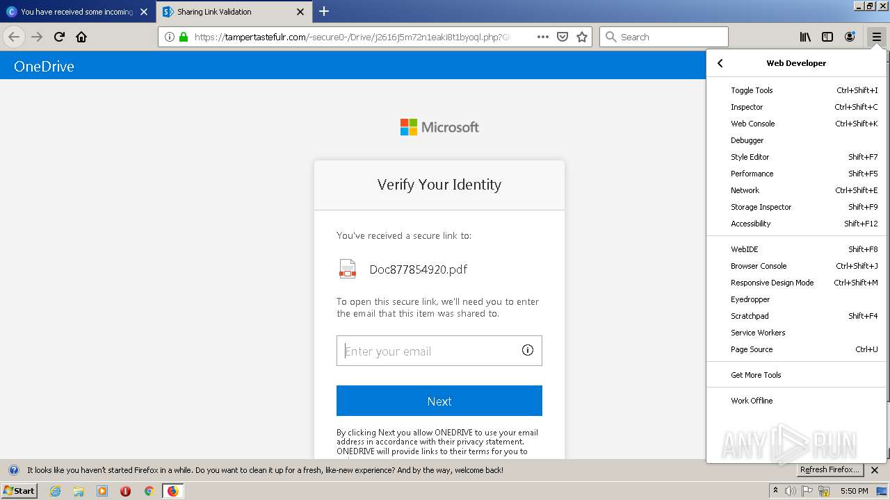The height and width of the screenshot is (500, 890).
Task: Open page actions three-dot menu
Action: [543, 37]
